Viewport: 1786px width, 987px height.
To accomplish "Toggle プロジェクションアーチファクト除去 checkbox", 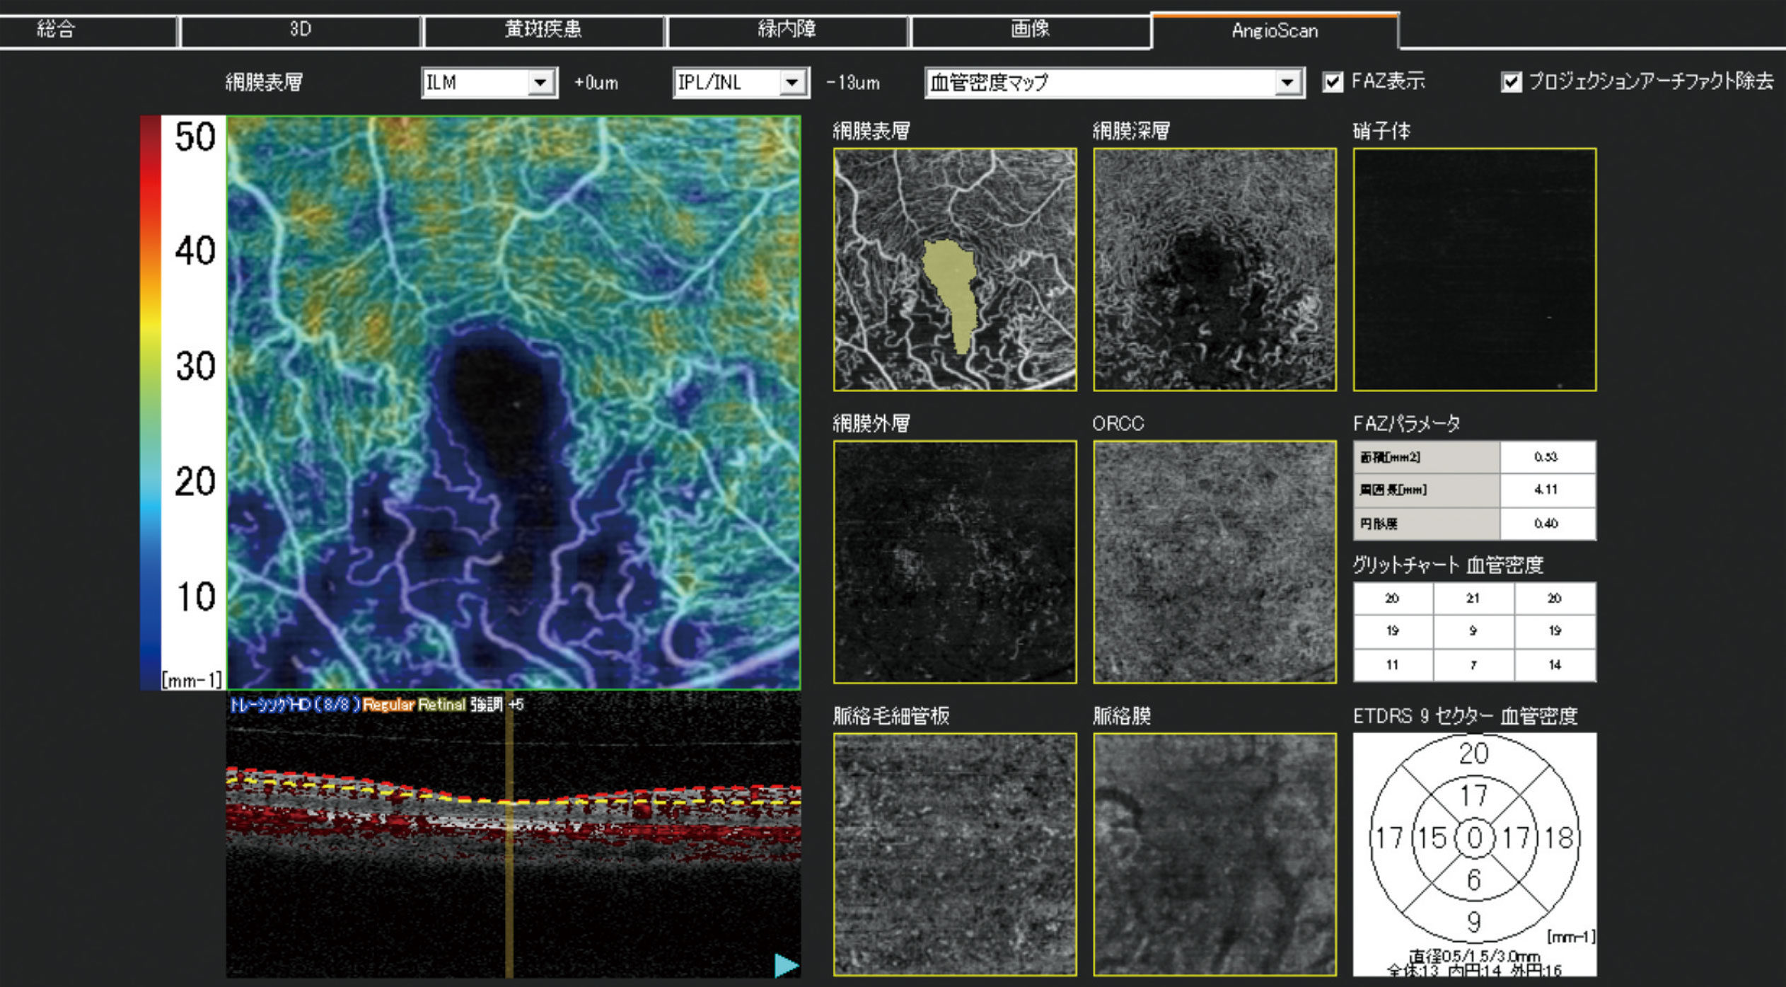I will [1511, 82].
